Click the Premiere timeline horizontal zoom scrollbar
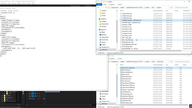The width and height of the screenshot is (192, 108). click(59, 105)
